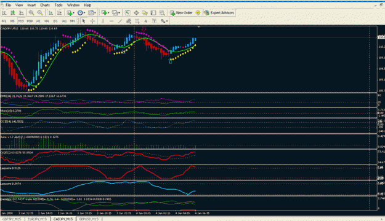The image size is (385, 221).
Task: Click the chart shift triangle marker
Action: 198,26
